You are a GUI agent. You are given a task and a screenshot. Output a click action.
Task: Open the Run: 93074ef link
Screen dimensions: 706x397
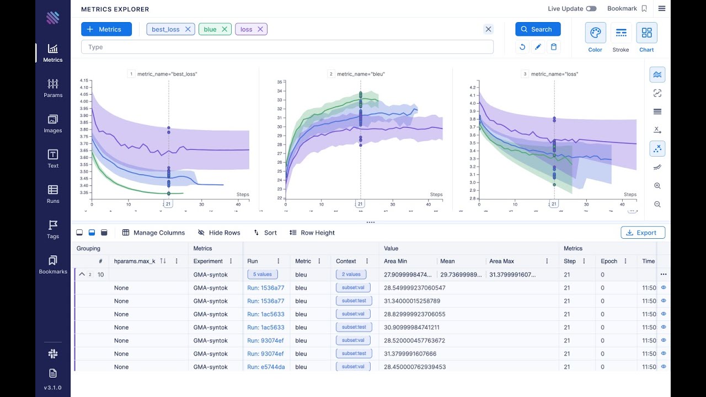point(265,341)
